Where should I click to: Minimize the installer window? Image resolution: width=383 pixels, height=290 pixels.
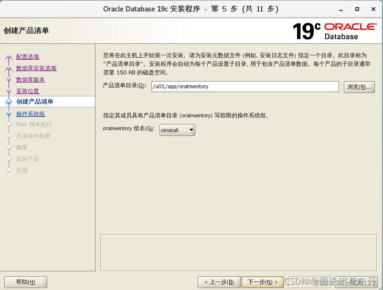tap(341, 9)
